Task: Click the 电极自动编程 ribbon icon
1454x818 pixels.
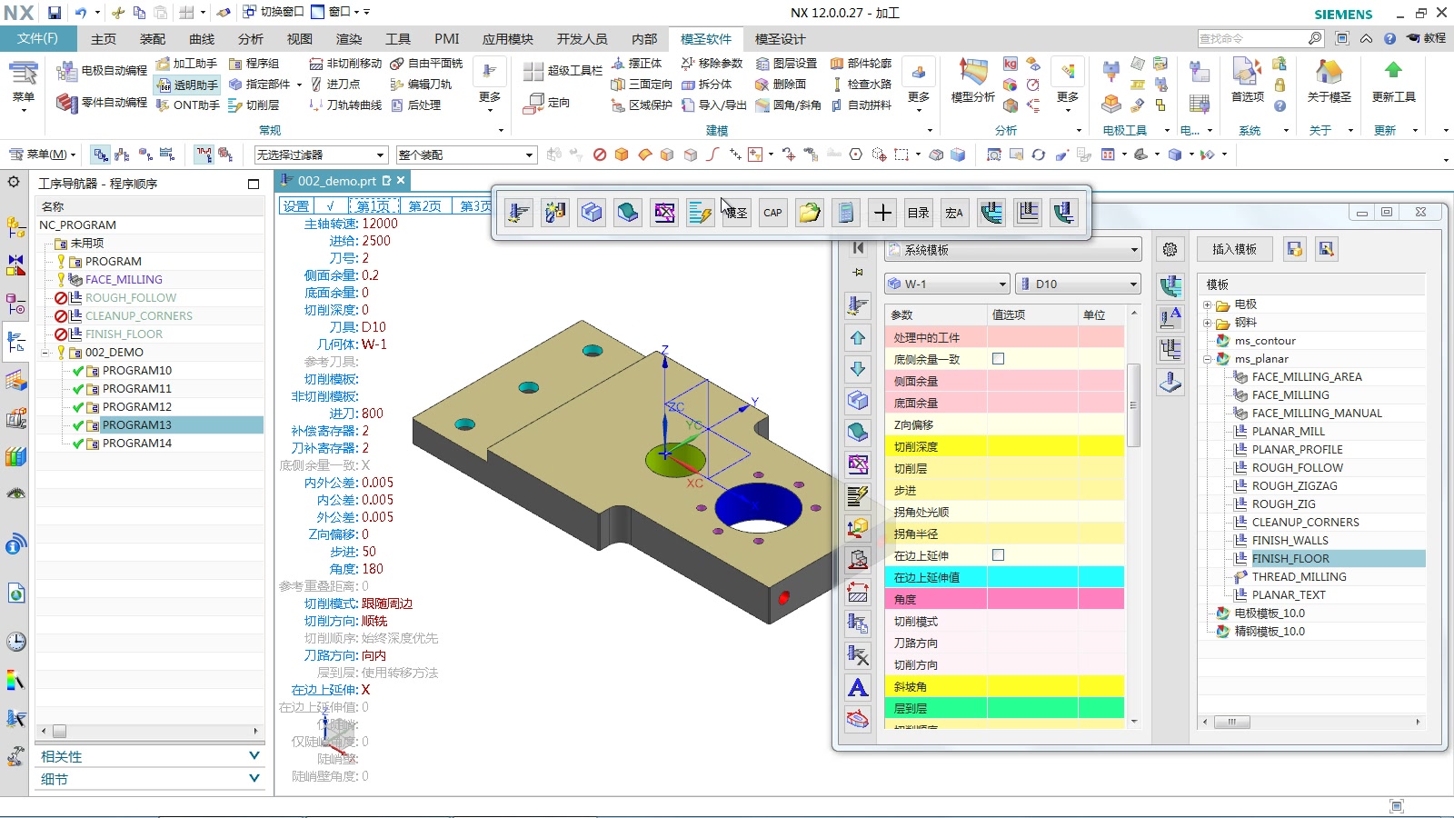Action: coord(66,71)
